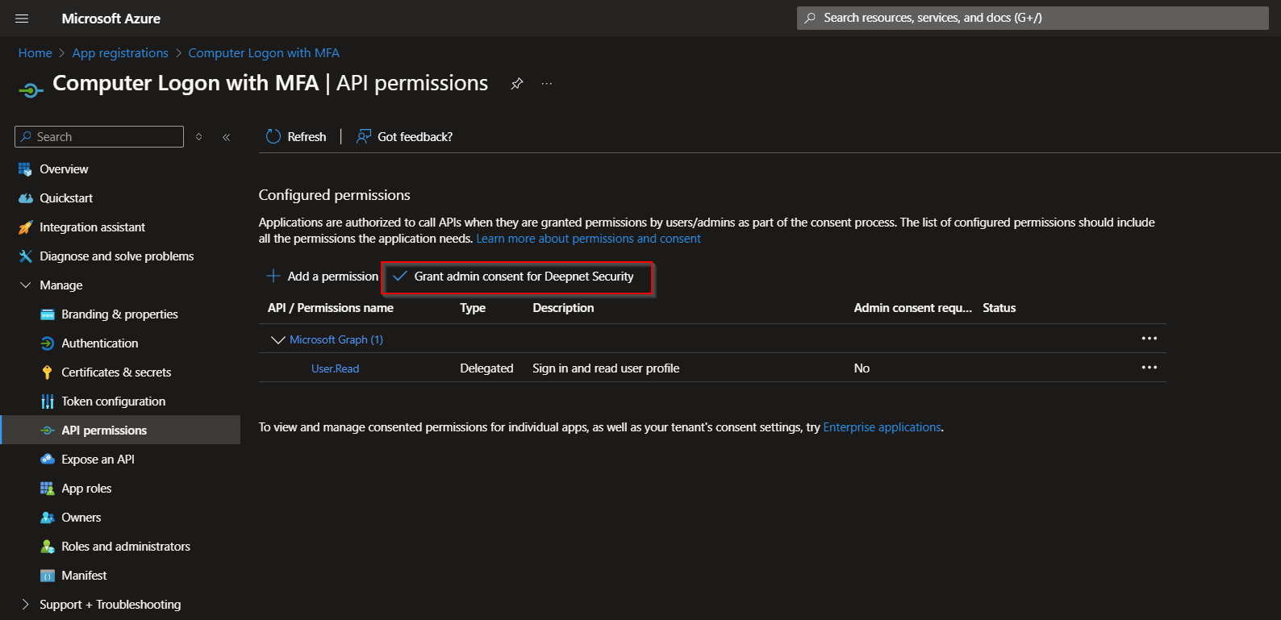
Task: Grant admin consent for Deepnet Security
Action: click(516, 277)
